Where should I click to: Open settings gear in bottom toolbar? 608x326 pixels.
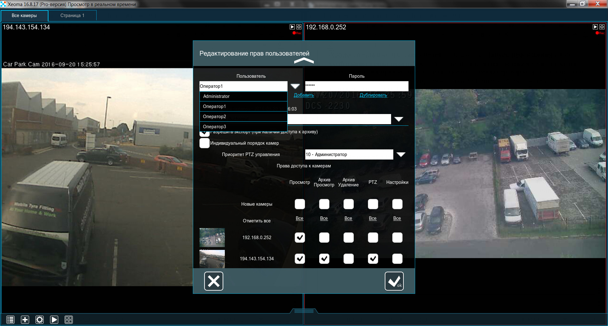tap(40, 320)
